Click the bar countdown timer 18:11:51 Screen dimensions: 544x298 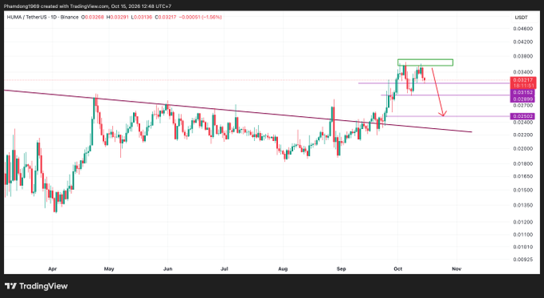coord(523,86)
